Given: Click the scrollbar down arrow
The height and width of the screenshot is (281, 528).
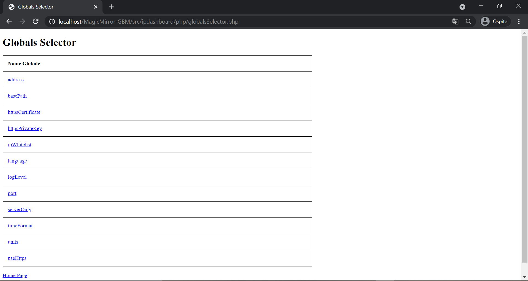Looking at the screenshot, I should click(x=524, y=277).
